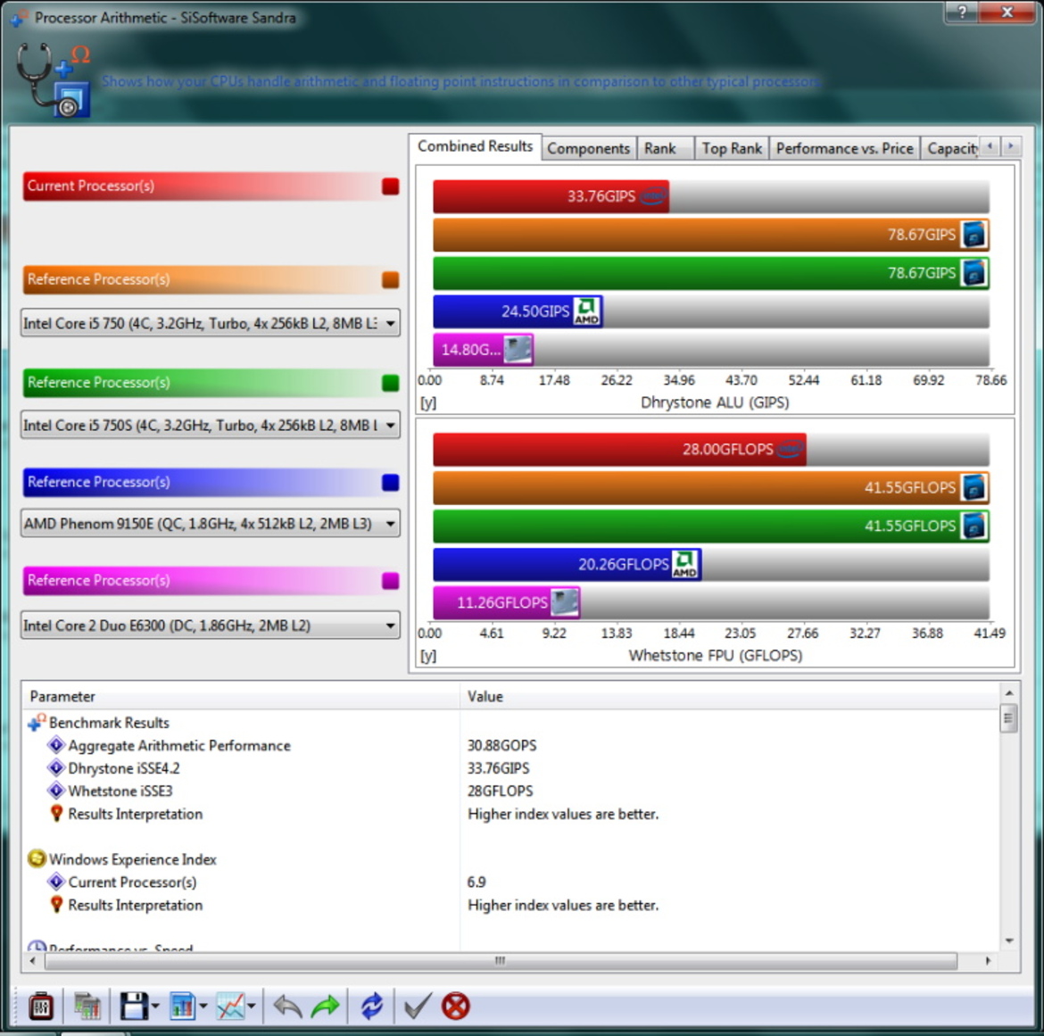Click the Whetstone FPU (GFLOPS) axis label
The image size is (1044, 1036).
pos(715,655)
